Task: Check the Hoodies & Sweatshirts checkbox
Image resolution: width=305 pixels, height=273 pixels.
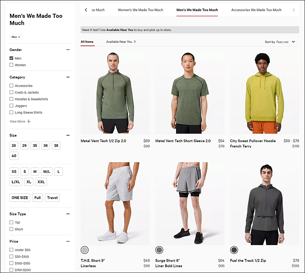Action: 11,99
